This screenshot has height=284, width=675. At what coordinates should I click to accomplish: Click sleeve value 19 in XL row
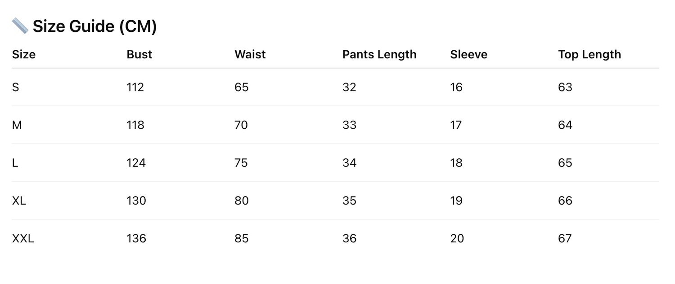pyautogui.click(x=456, y=201)
